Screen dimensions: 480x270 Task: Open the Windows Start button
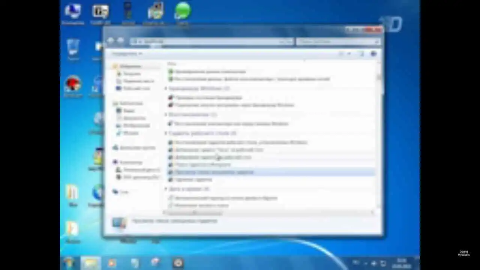coord(69,262)
